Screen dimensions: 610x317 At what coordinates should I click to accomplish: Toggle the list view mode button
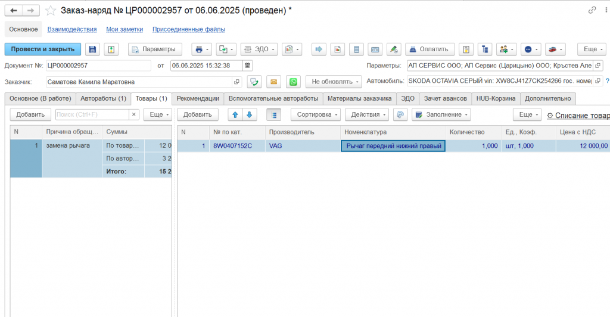pos(273,114)
